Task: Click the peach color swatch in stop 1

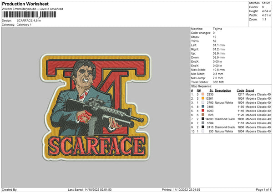Action: [203, 94]
